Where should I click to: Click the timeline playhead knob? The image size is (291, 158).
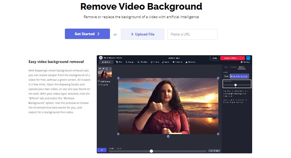(151, 151)
